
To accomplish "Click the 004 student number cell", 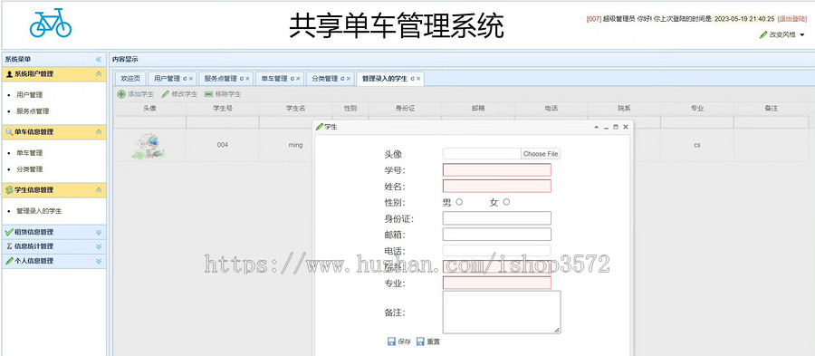I will (x=223, y=145).
